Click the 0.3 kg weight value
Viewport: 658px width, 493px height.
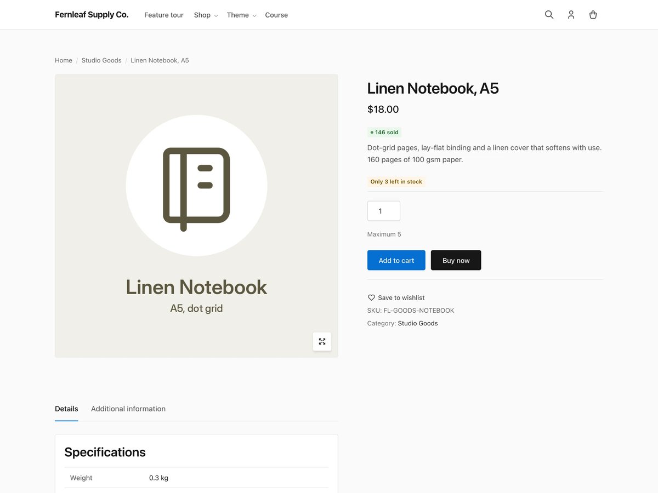159,478
